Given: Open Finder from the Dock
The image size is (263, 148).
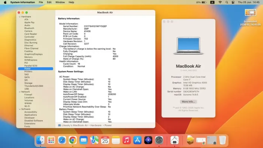Looking at the screenshot, I should [x=41, y=140].
